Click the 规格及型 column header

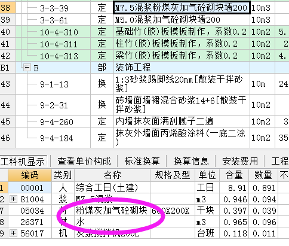pyautogui.click(x=173, y=175)
